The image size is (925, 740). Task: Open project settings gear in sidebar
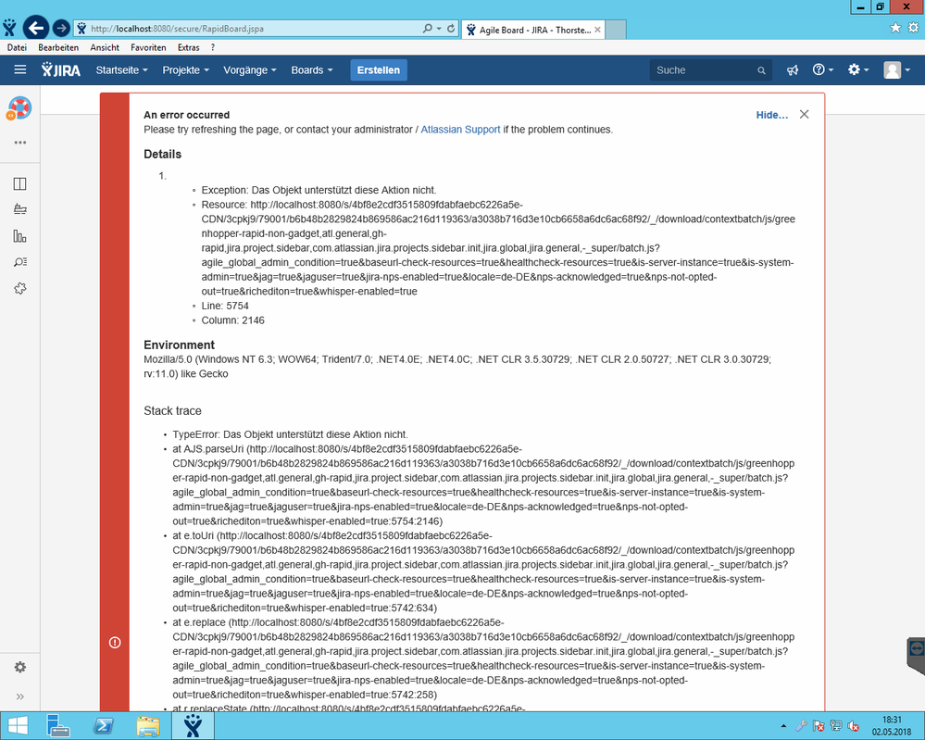click(19, 667)
